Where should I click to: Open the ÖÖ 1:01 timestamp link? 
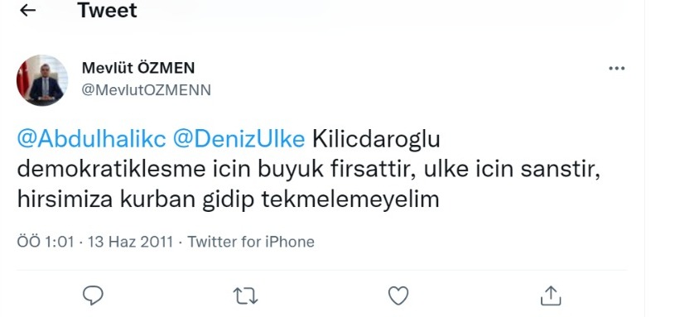46,242
